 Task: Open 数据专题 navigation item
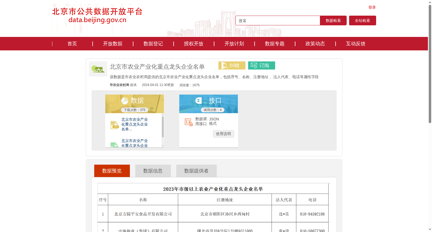click(x=275, y=44)
